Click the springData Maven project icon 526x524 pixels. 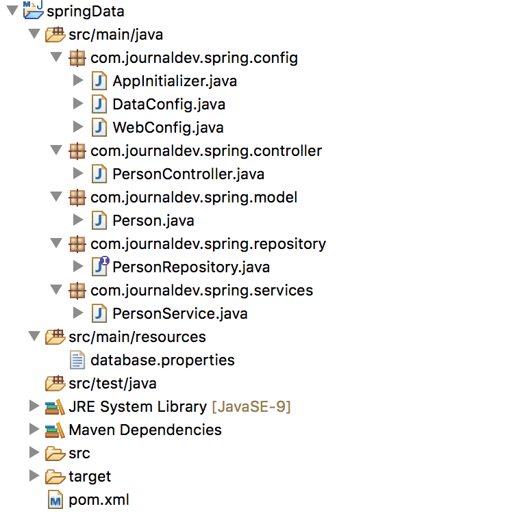[x=33, y=10]
